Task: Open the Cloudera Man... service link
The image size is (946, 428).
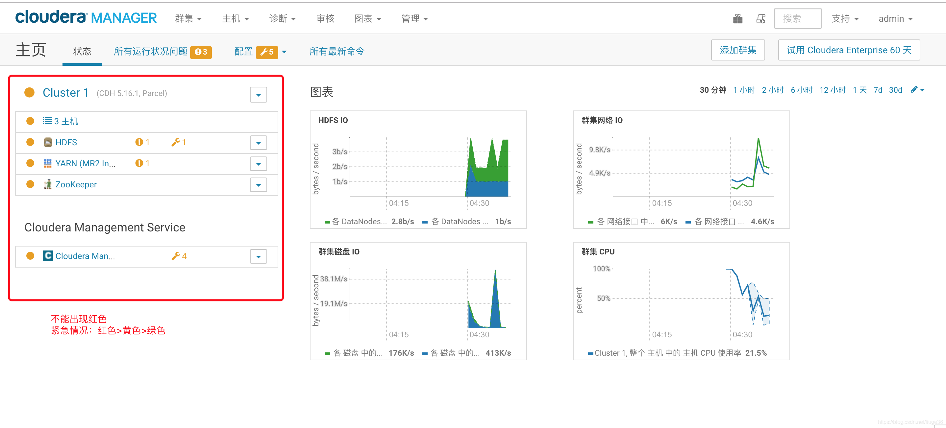Action: coord(85,256)
